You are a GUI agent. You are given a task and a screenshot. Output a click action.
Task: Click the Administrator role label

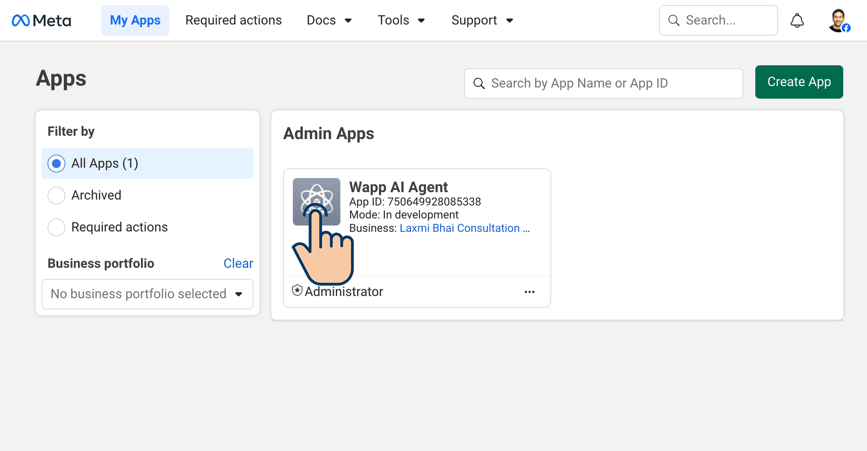(344, 292)
